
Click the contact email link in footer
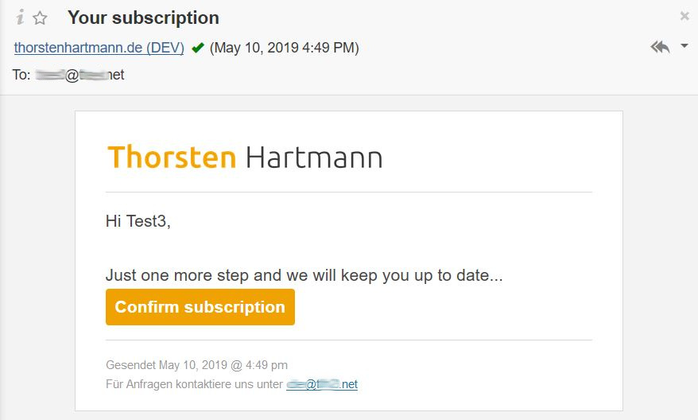322,384
